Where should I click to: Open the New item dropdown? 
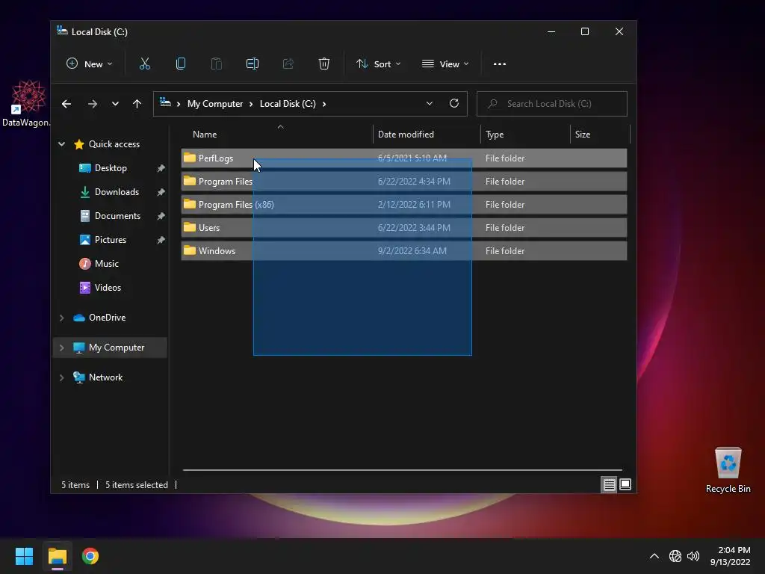pyautogui.click(x=90, y=64)
